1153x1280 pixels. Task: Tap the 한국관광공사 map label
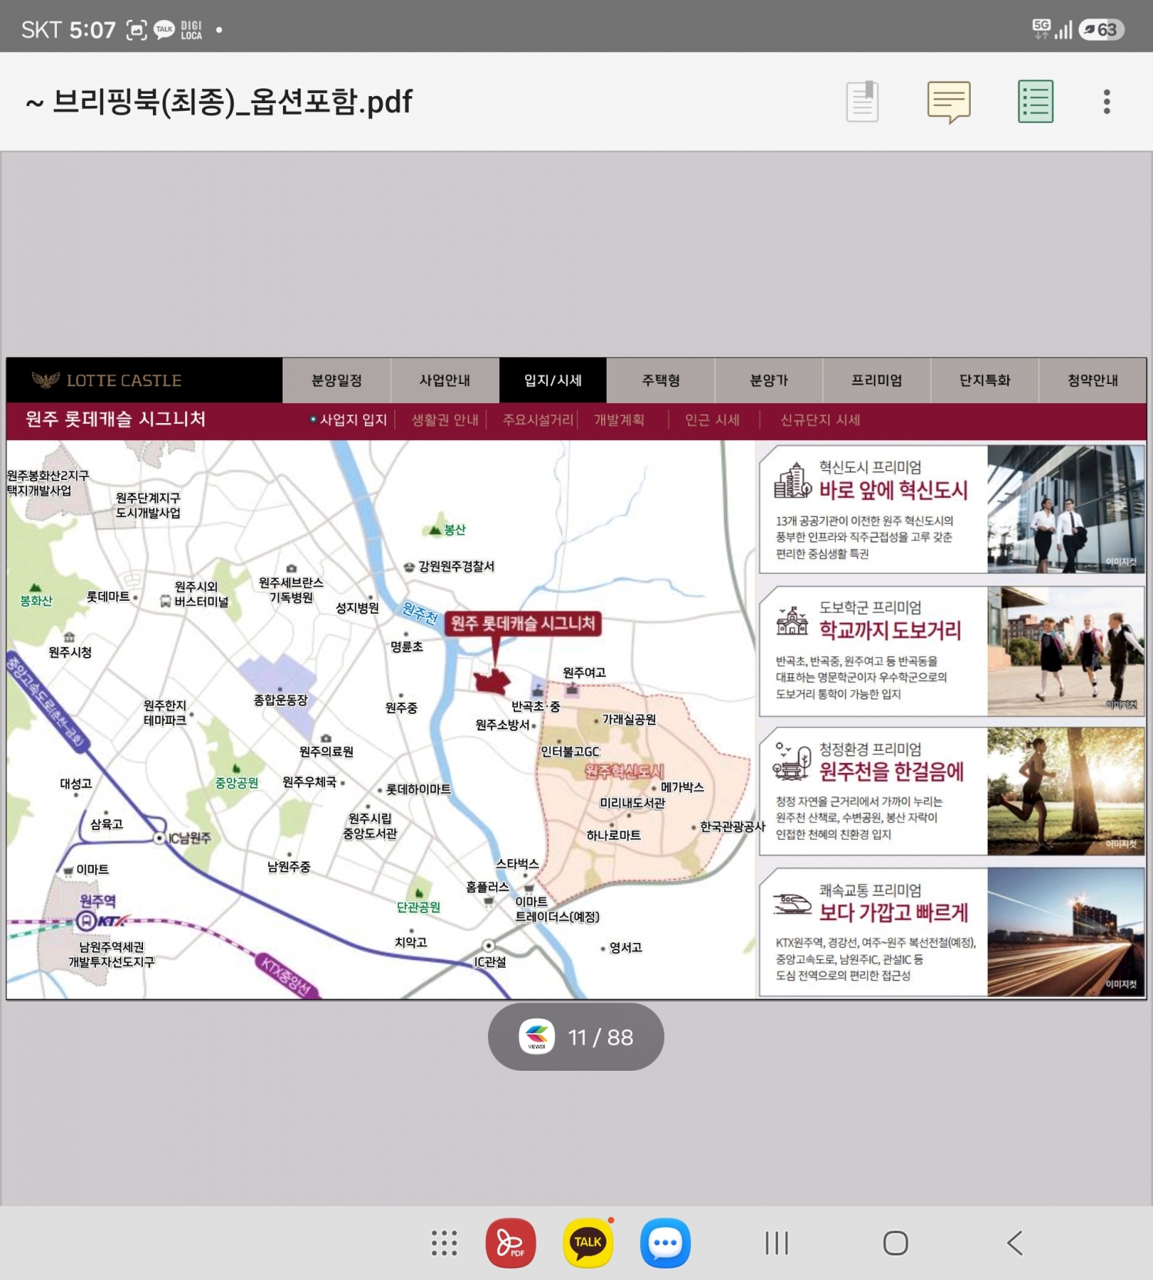tap(733, 826)
